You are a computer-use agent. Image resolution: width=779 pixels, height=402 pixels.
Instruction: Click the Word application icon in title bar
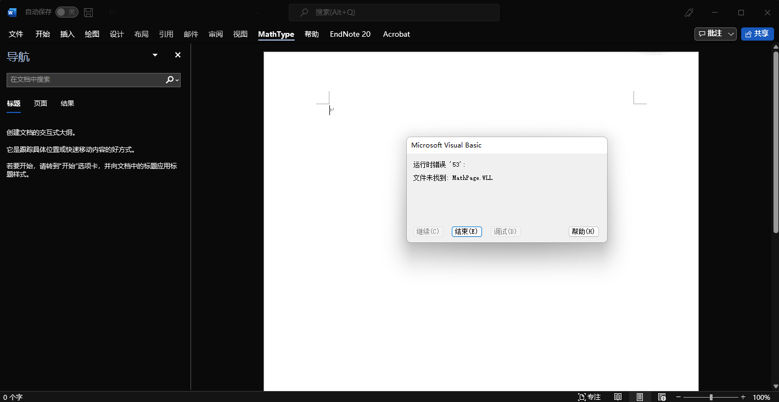(12, 12)
